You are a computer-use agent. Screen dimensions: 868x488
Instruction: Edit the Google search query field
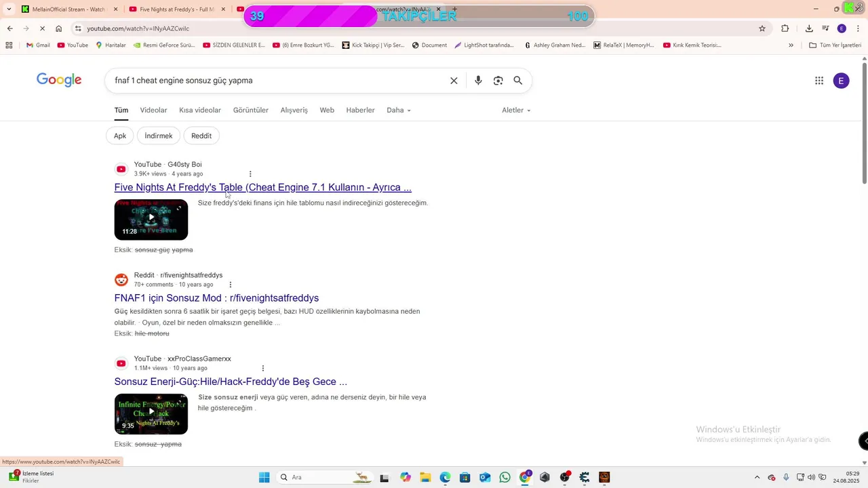tap(278, 81)
